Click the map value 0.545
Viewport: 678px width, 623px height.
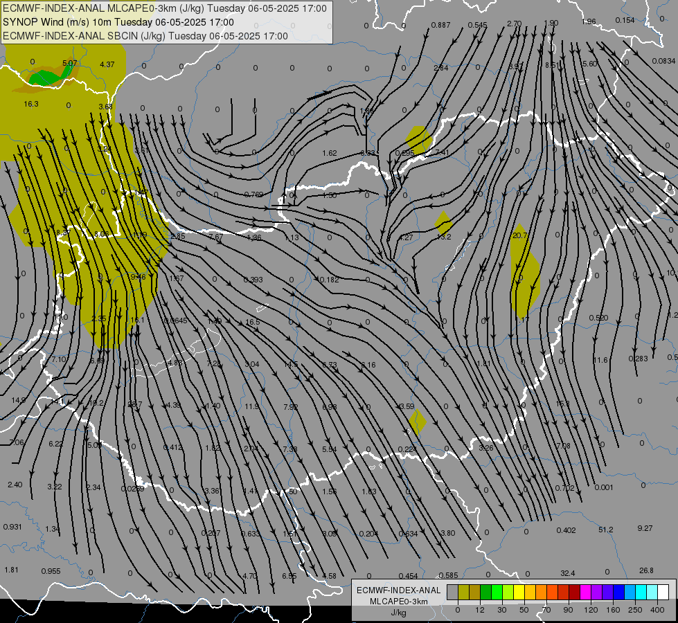[x=477, y=25]
